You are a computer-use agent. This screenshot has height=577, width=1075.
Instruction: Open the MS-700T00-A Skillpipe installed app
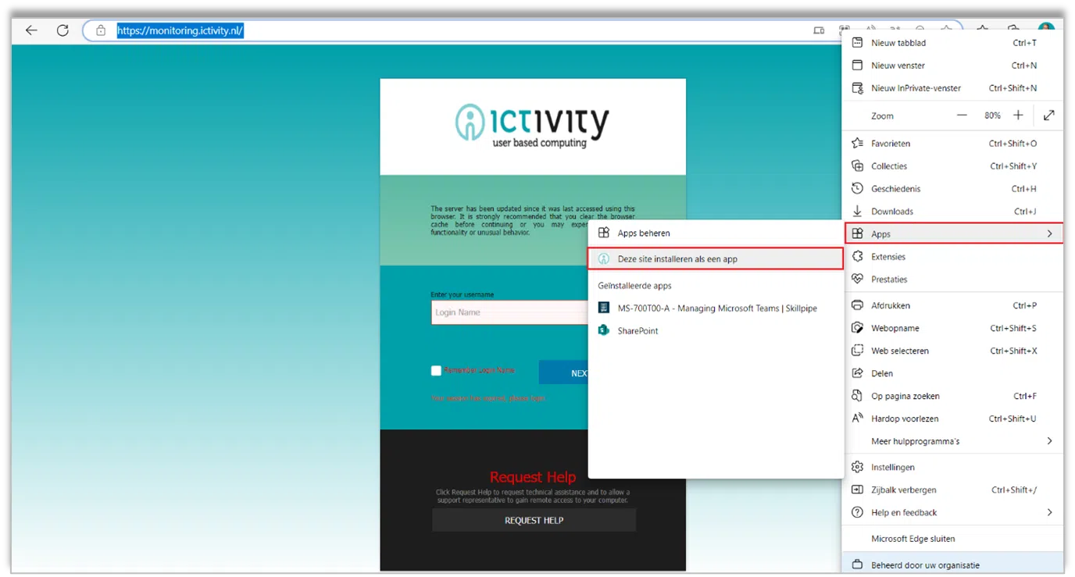coord(716,308)
